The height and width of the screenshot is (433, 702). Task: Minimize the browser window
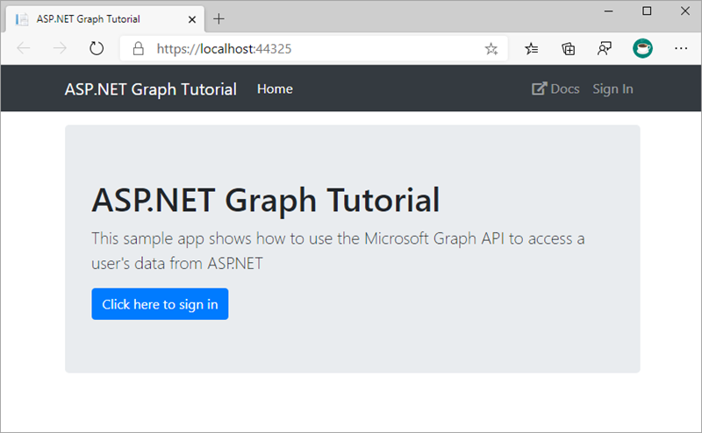608,11
